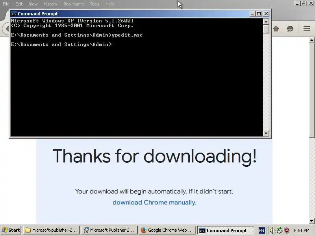This screenshot has width=315, height=236.
Task: Click Command Prompt scrollbar down arrow
Action: pyautogui.click(x=266, y=133)
